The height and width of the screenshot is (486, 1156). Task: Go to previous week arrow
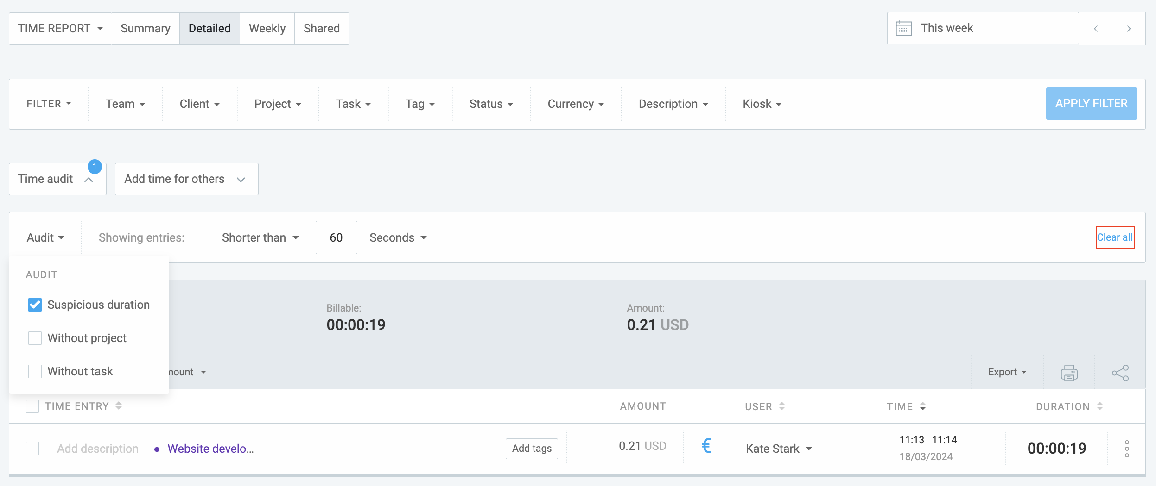coord(1095,29)
